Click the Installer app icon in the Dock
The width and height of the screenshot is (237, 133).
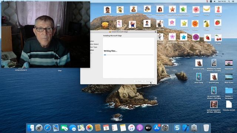click(x=194, y=128)
